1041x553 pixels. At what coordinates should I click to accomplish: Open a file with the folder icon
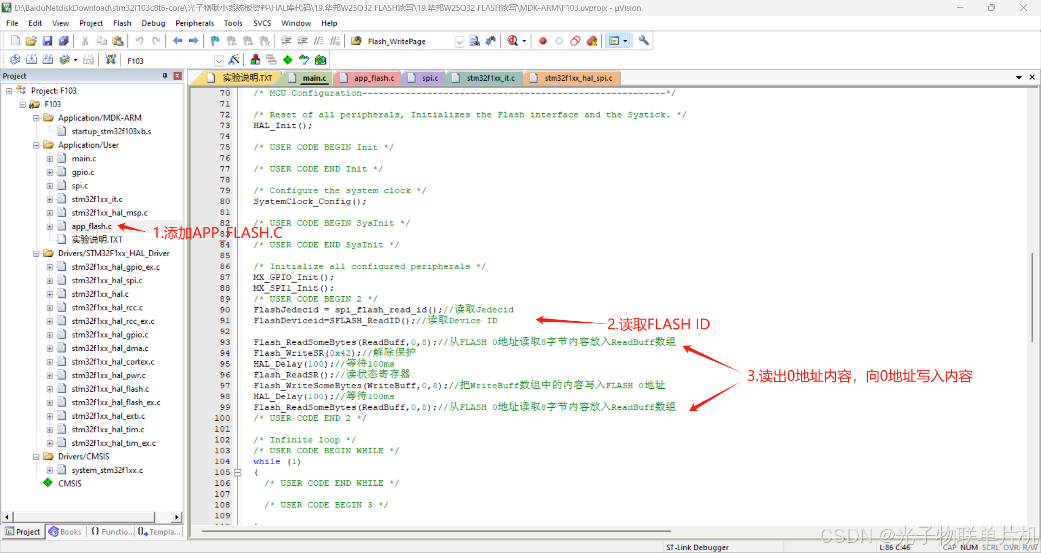(x=31, y=41)
